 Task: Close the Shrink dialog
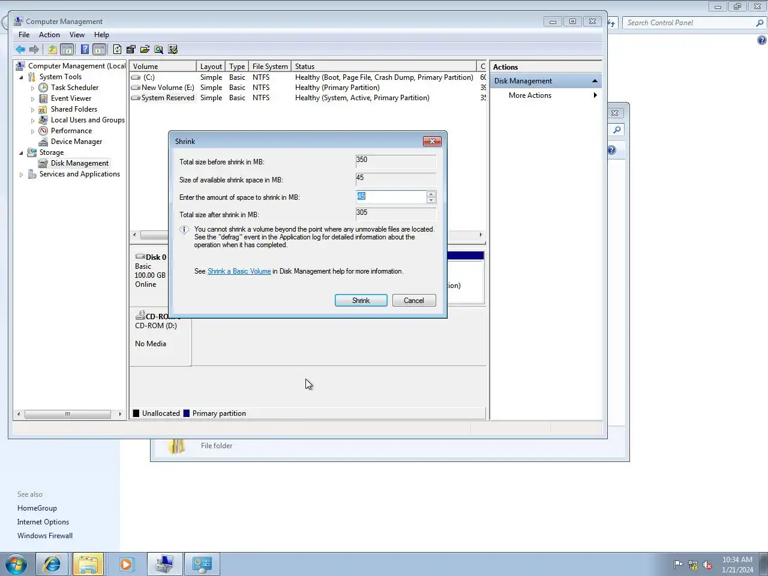(x=432, y=141)
